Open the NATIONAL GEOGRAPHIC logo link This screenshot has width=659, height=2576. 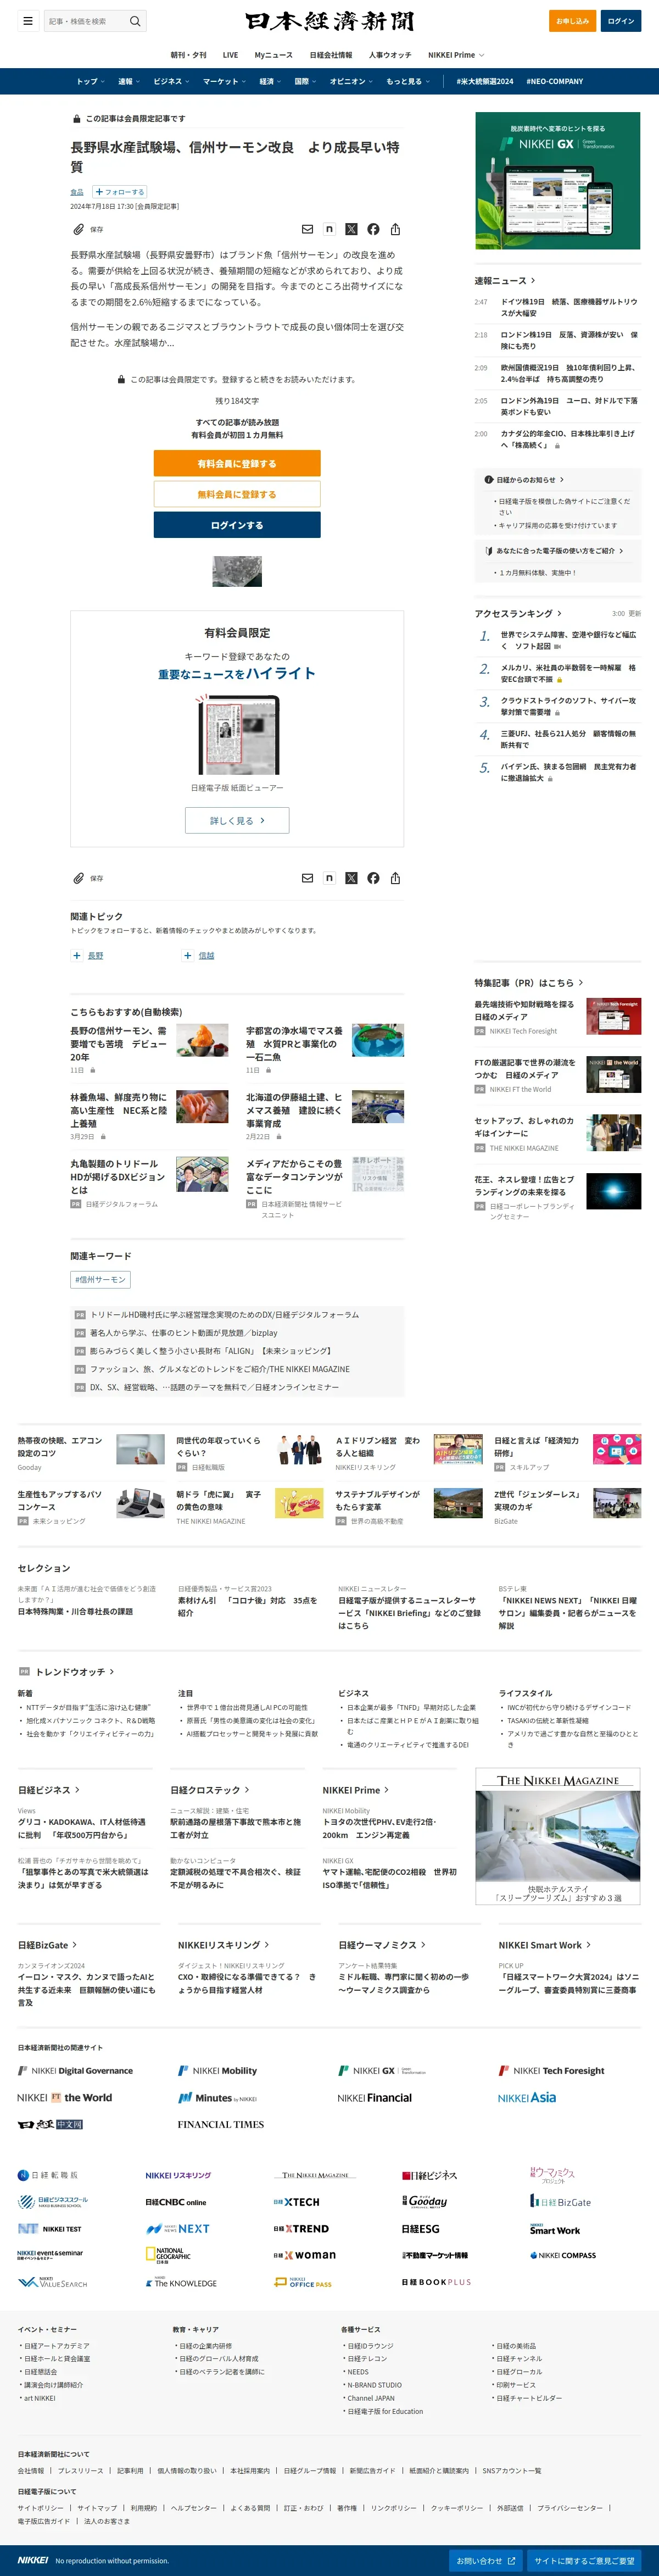pos(167,2256)
